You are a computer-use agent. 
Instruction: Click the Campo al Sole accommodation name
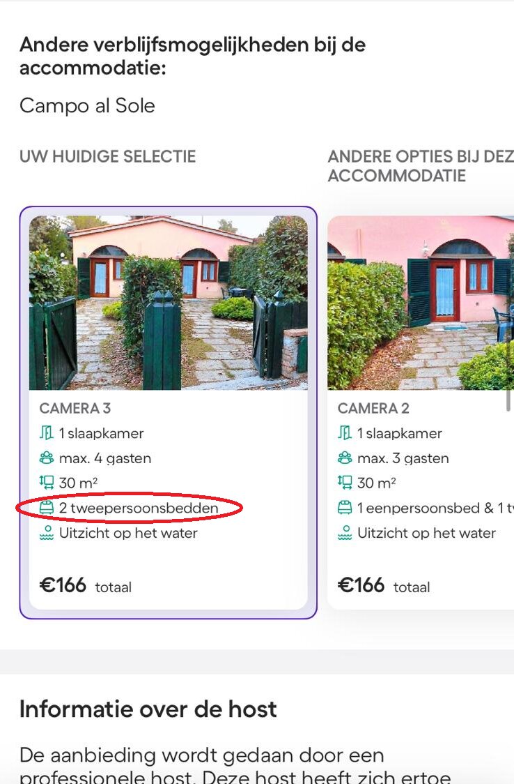coord(87,106)
